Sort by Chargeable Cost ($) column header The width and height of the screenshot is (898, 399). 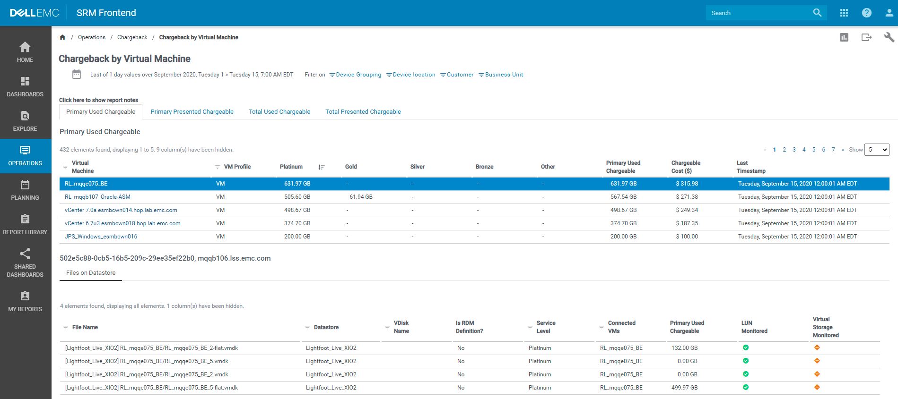(x=686, y=167)
